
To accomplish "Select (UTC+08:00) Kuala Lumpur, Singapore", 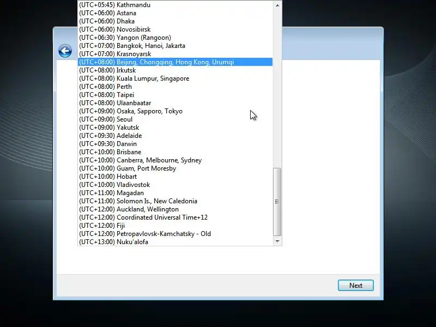I will click(175, 78).
